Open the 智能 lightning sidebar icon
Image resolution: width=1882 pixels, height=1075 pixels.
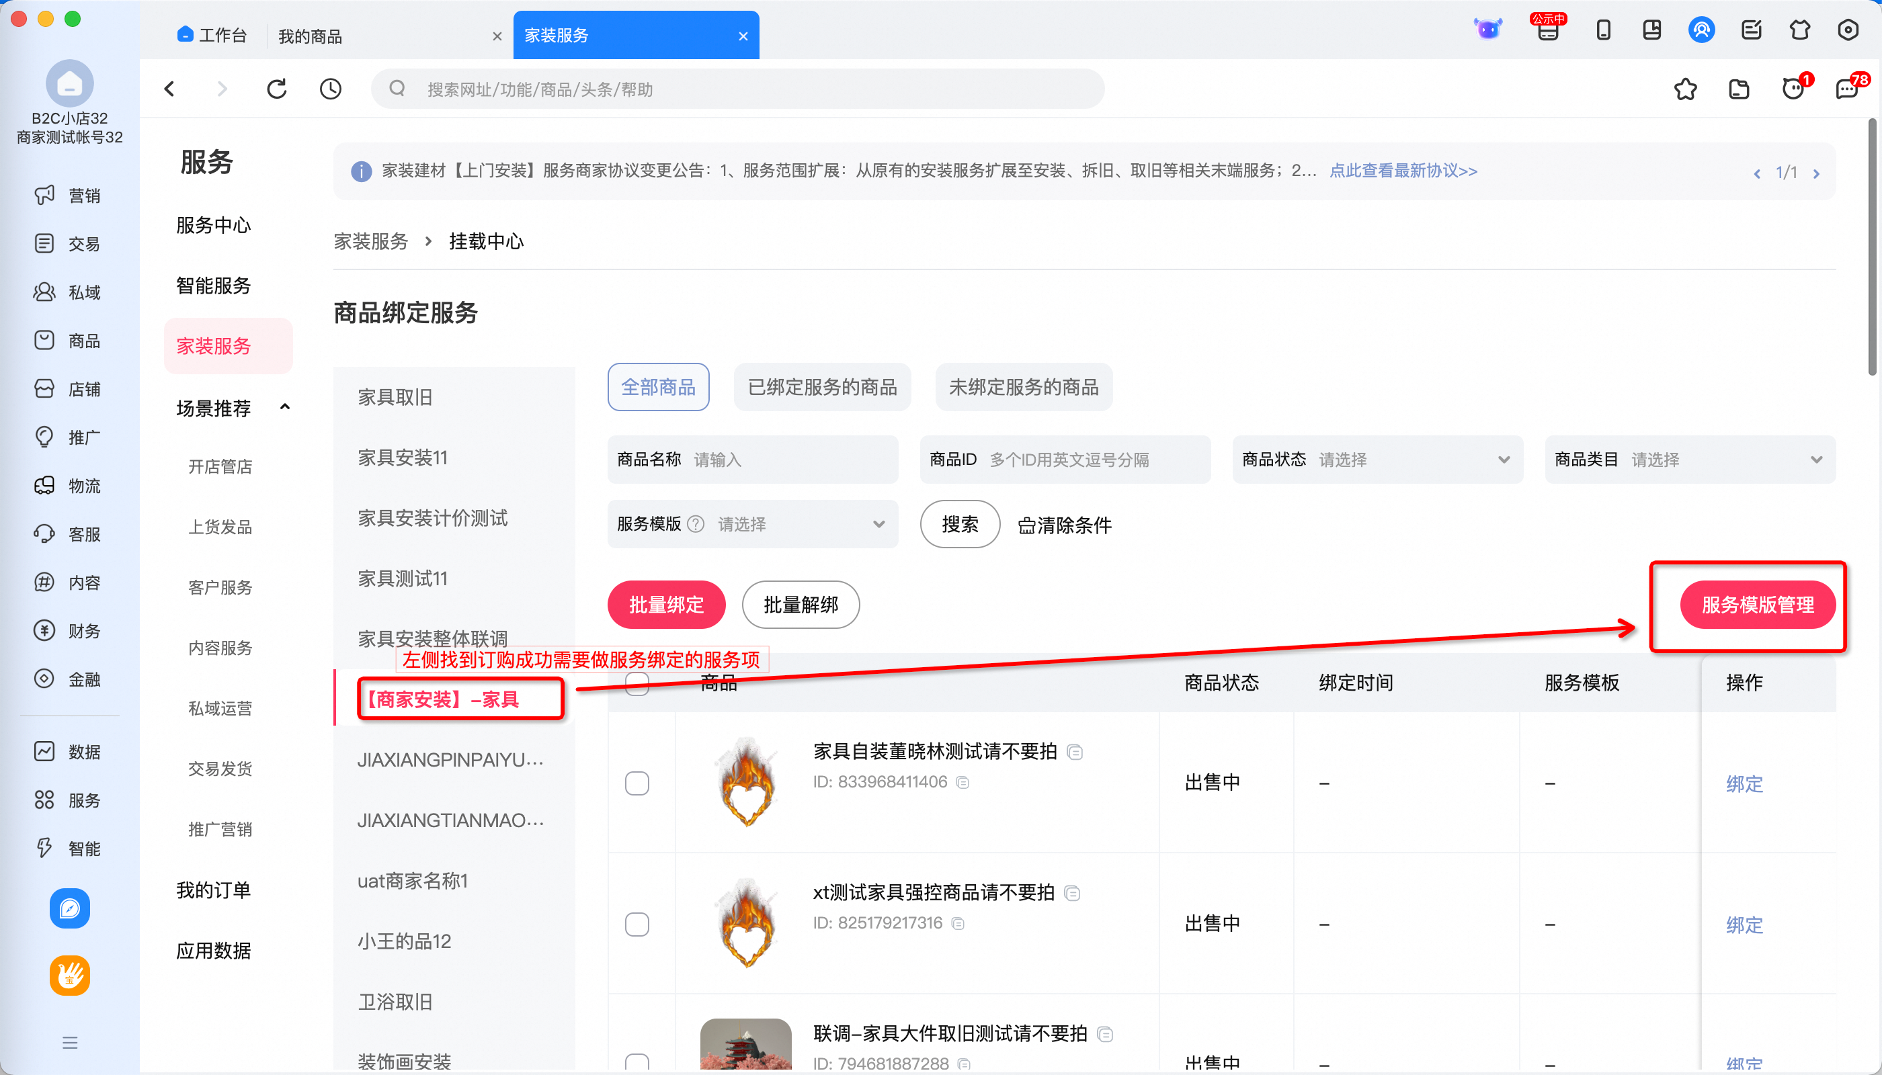point(44,848)
